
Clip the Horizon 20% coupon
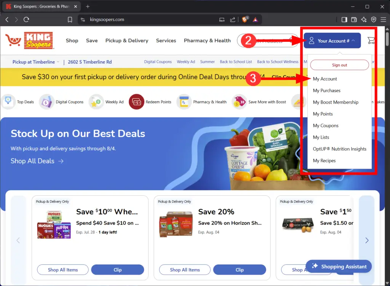[240, 270]
